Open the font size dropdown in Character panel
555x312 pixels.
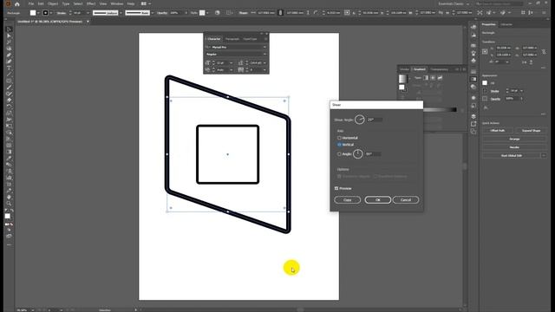[x=232, y=63]
